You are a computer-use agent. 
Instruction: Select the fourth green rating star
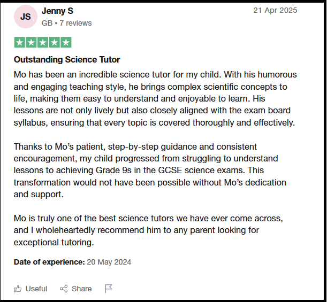click(55, 42)
